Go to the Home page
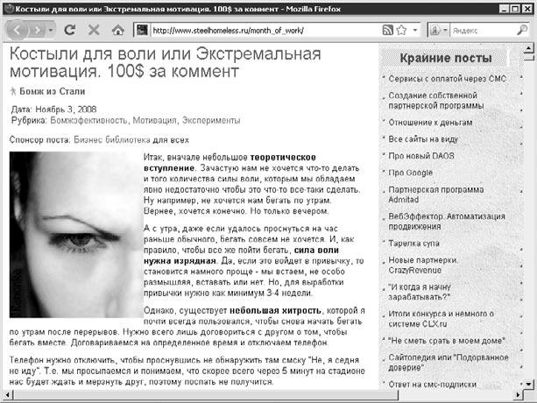Image resolution: width=537 pixels, height=403 pixels. 115,30
